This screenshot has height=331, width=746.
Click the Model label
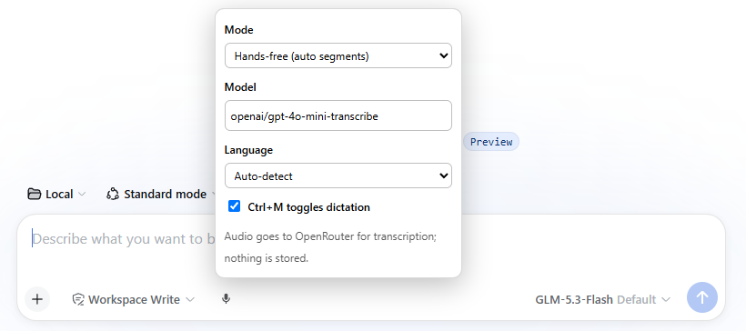point(240,87)
